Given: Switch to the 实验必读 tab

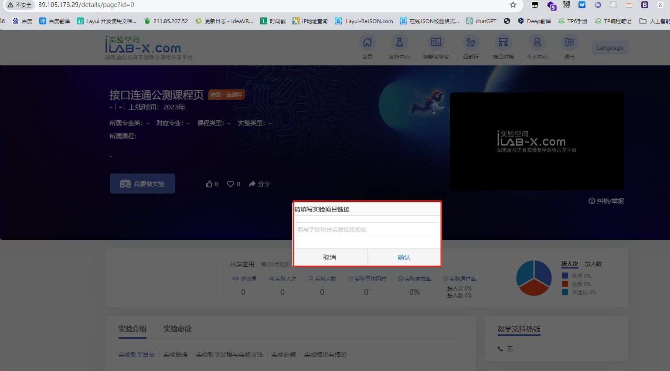Looking at the screenshot, I should point(177,329).
